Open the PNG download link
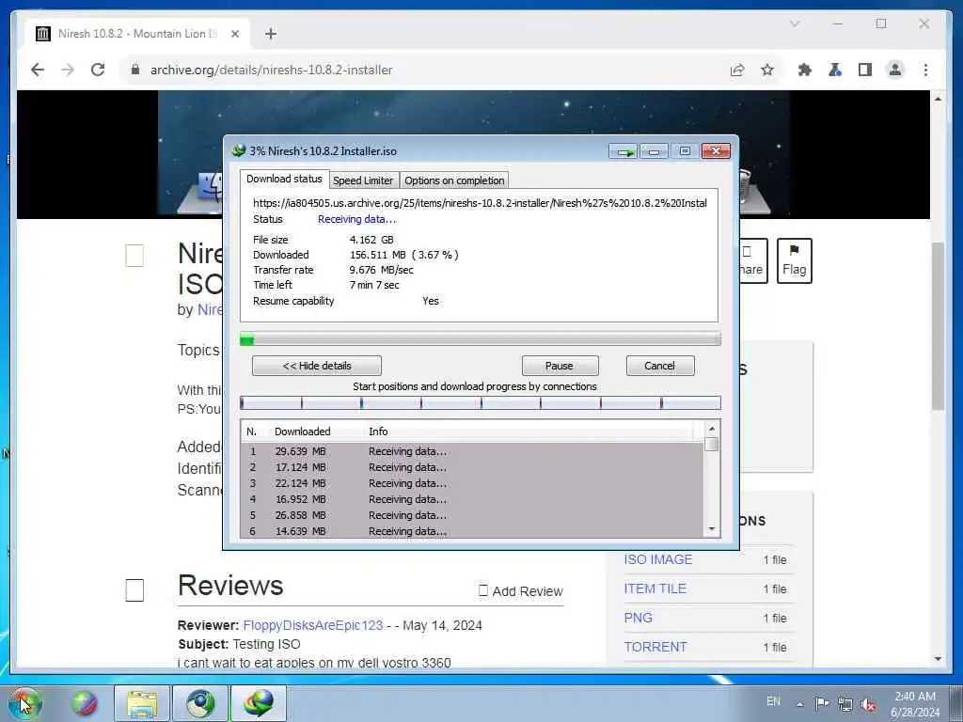Screen dimensions: 963x722 pos(639,619)
